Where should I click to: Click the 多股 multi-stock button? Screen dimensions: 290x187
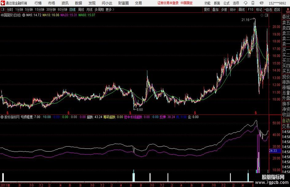click(x=224, y=10)
